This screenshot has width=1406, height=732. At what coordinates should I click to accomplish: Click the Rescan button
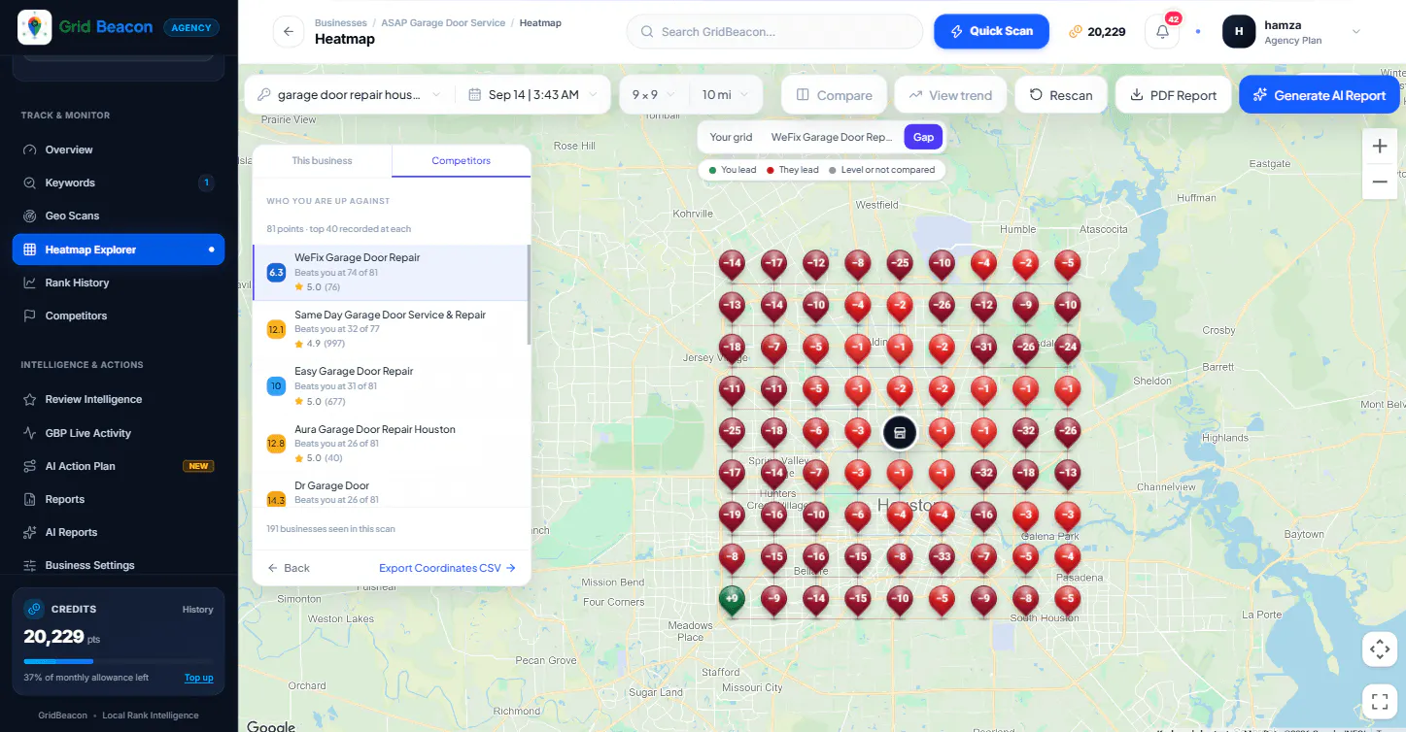pos(1061,95)
